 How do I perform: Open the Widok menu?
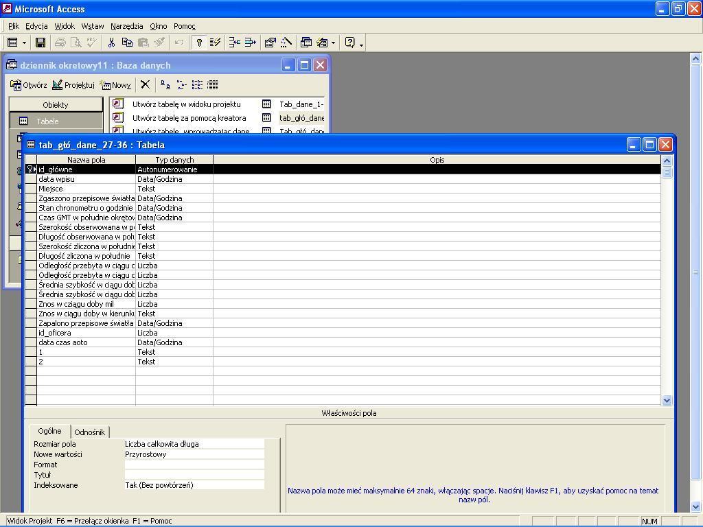(x=65, y=26)
